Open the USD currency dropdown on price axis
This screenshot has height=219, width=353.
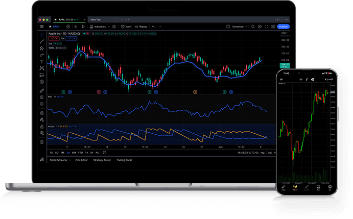coord(283,33)
